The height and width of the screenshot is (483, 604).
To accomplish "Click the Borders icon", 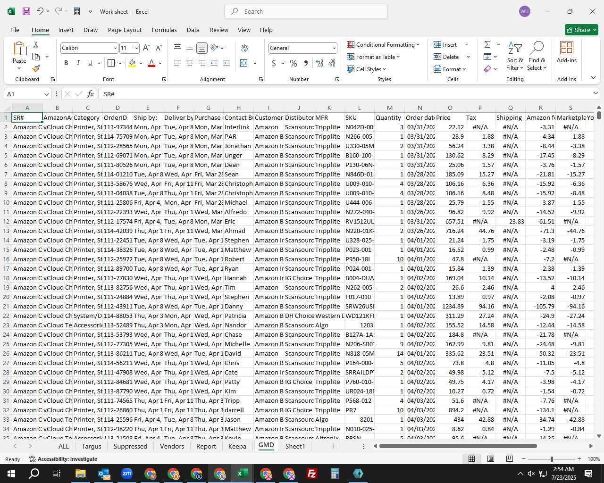I will pyautogui.click(x=111, y=63).
